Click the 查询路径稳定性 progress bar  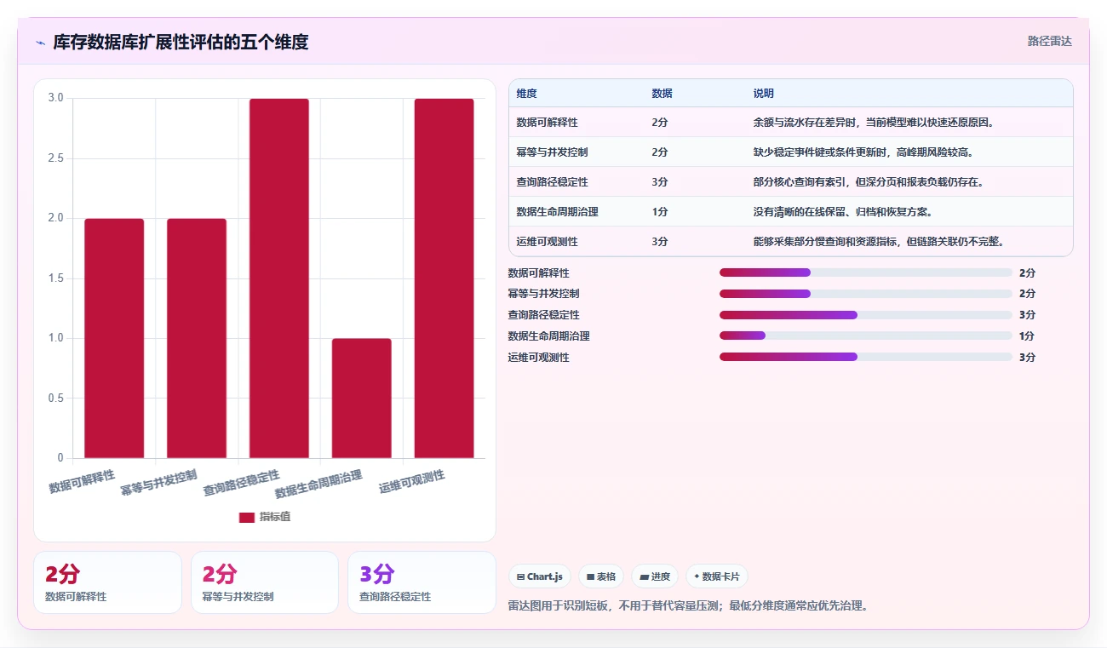pos(866,315)
